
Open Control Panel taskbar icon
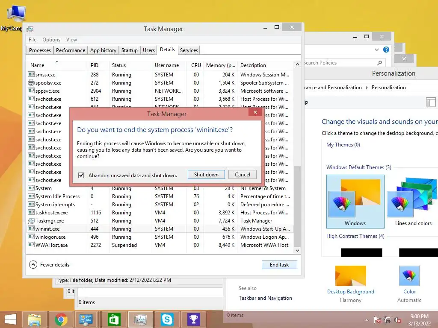pos(86,319)
